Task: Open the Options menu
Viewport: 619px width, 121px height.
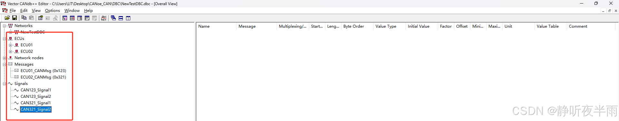Action: tap(53, 11)
